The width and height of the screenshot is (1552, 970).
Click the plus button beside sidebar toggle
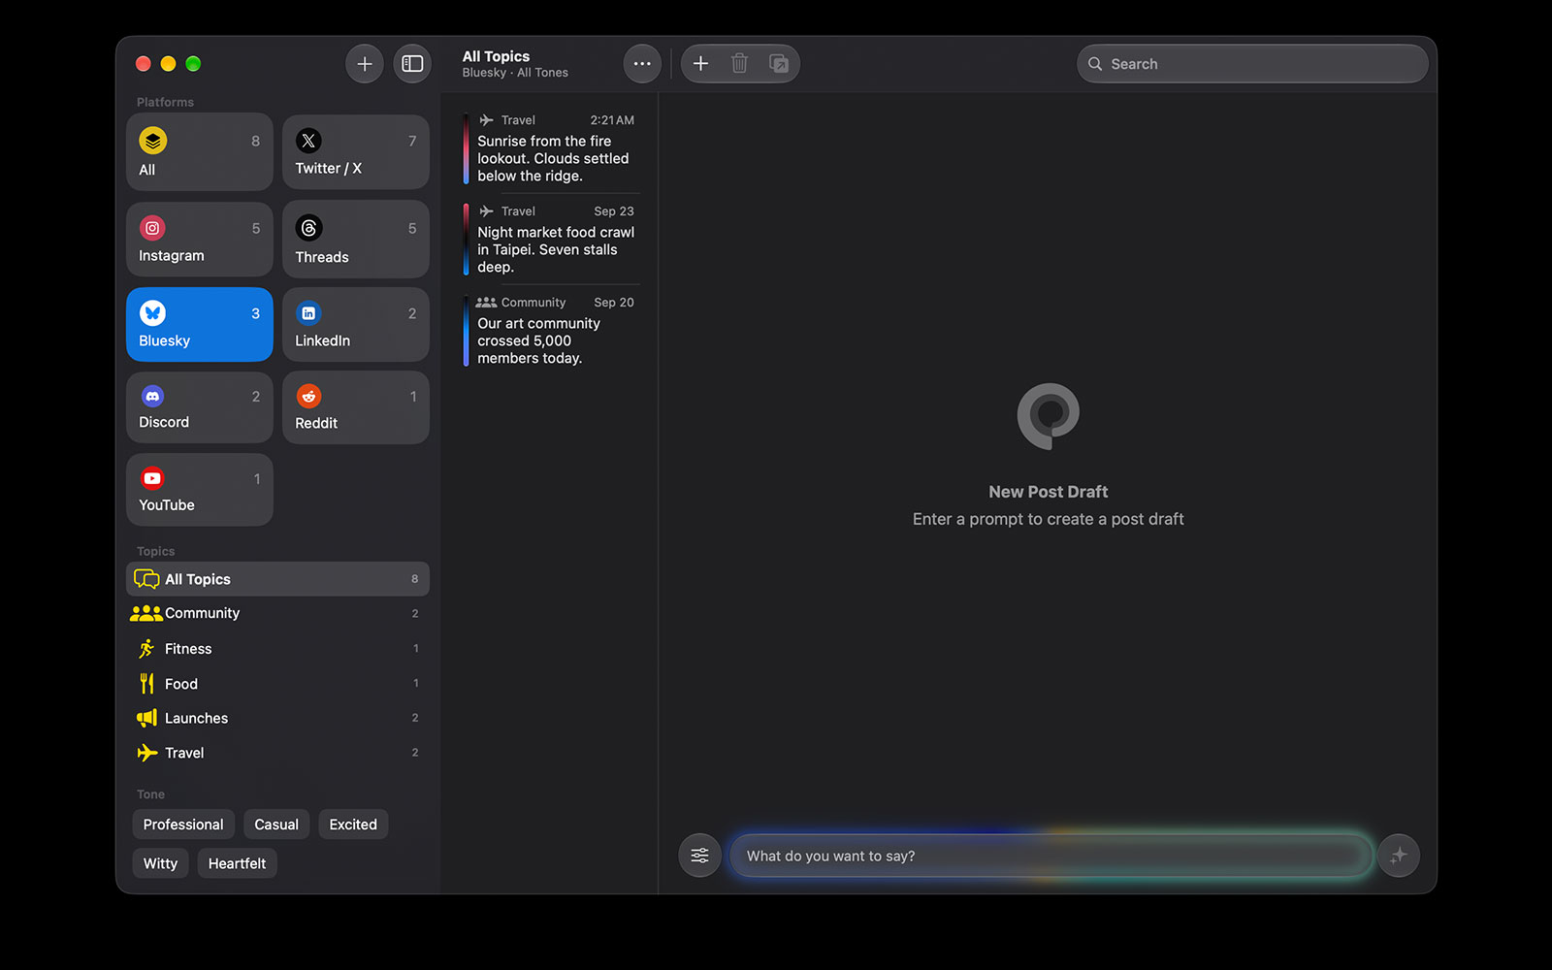[365, 64]
